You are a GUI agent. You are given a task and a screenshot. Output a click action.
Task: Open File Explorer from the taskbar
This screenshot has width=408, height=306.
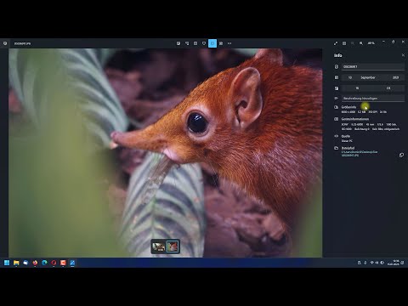click(x=16, y=263)
